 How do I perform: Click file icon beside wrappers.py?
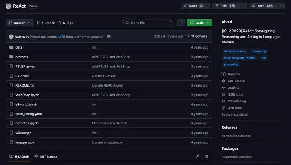coord(11,142)
